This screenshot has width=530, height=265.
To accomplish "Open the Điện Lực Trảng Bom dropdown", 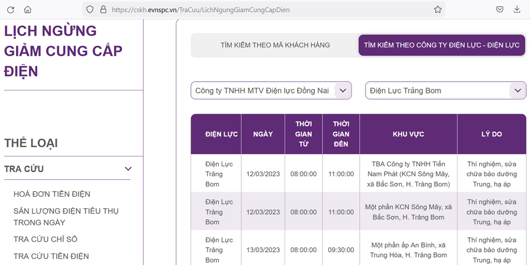I will (446, 90).
